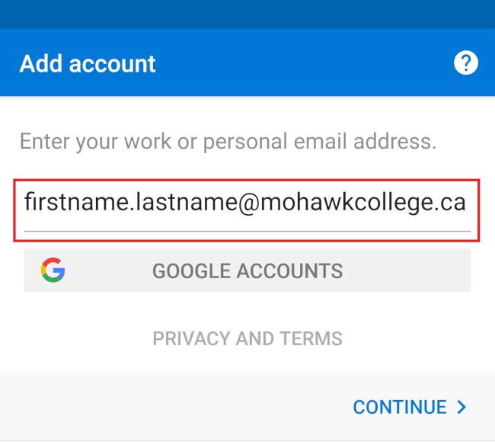Tap the dark blue status bar at top
The height and width of the screenshot is (442, 495).
tap(247, 14)
